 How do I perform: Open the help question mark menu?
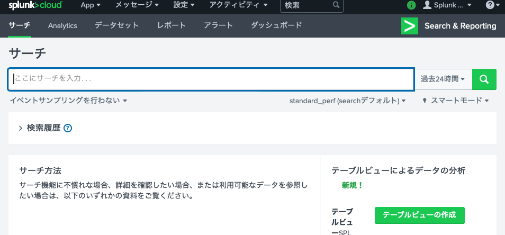[x=492, y=5]
